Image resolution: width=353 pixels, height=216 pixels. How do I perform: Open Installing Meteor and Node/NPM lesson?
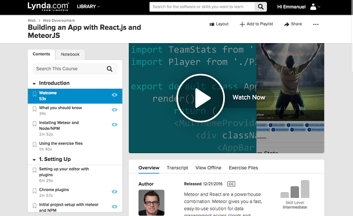pyautogui.click(x=75, y=129)
